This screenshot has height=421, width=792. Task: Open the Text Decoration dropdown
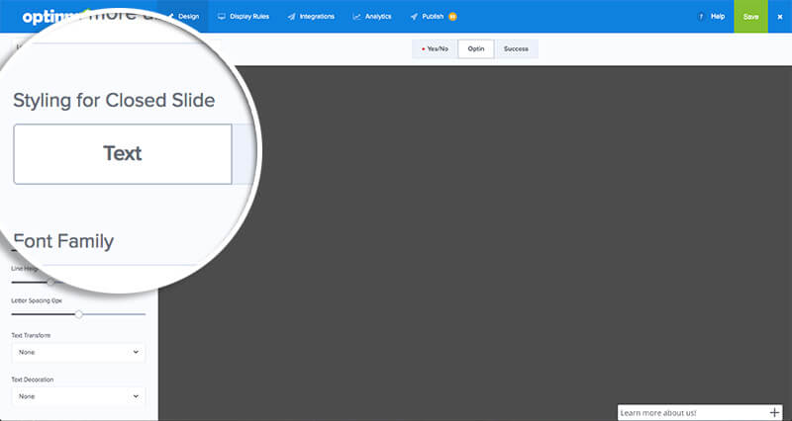[78, 396]
